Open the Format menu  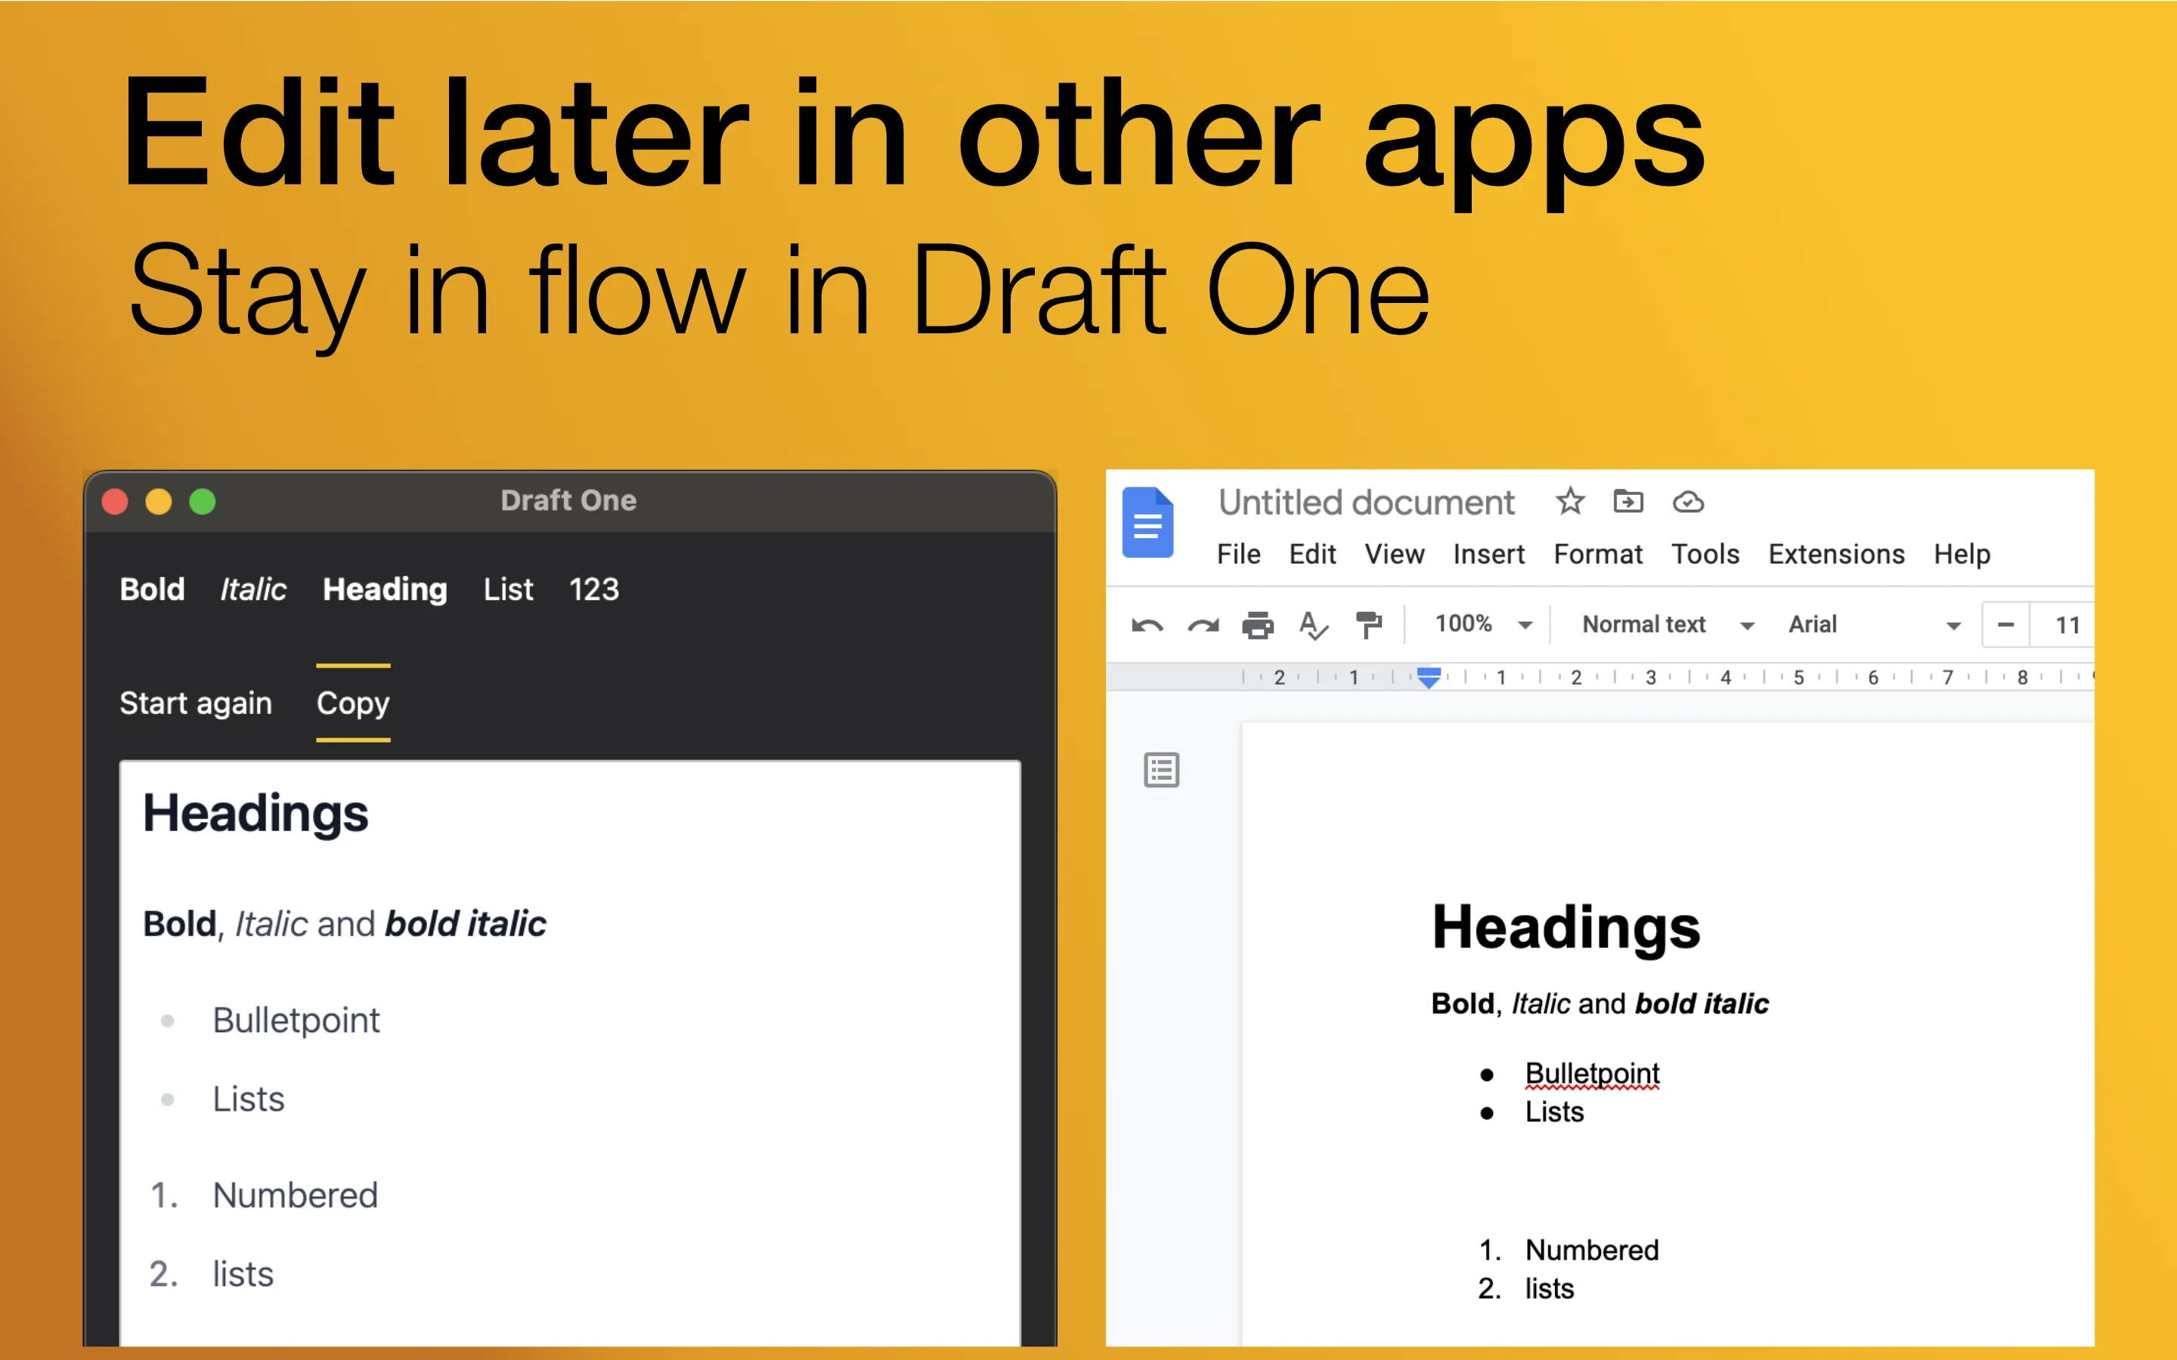1598,554
